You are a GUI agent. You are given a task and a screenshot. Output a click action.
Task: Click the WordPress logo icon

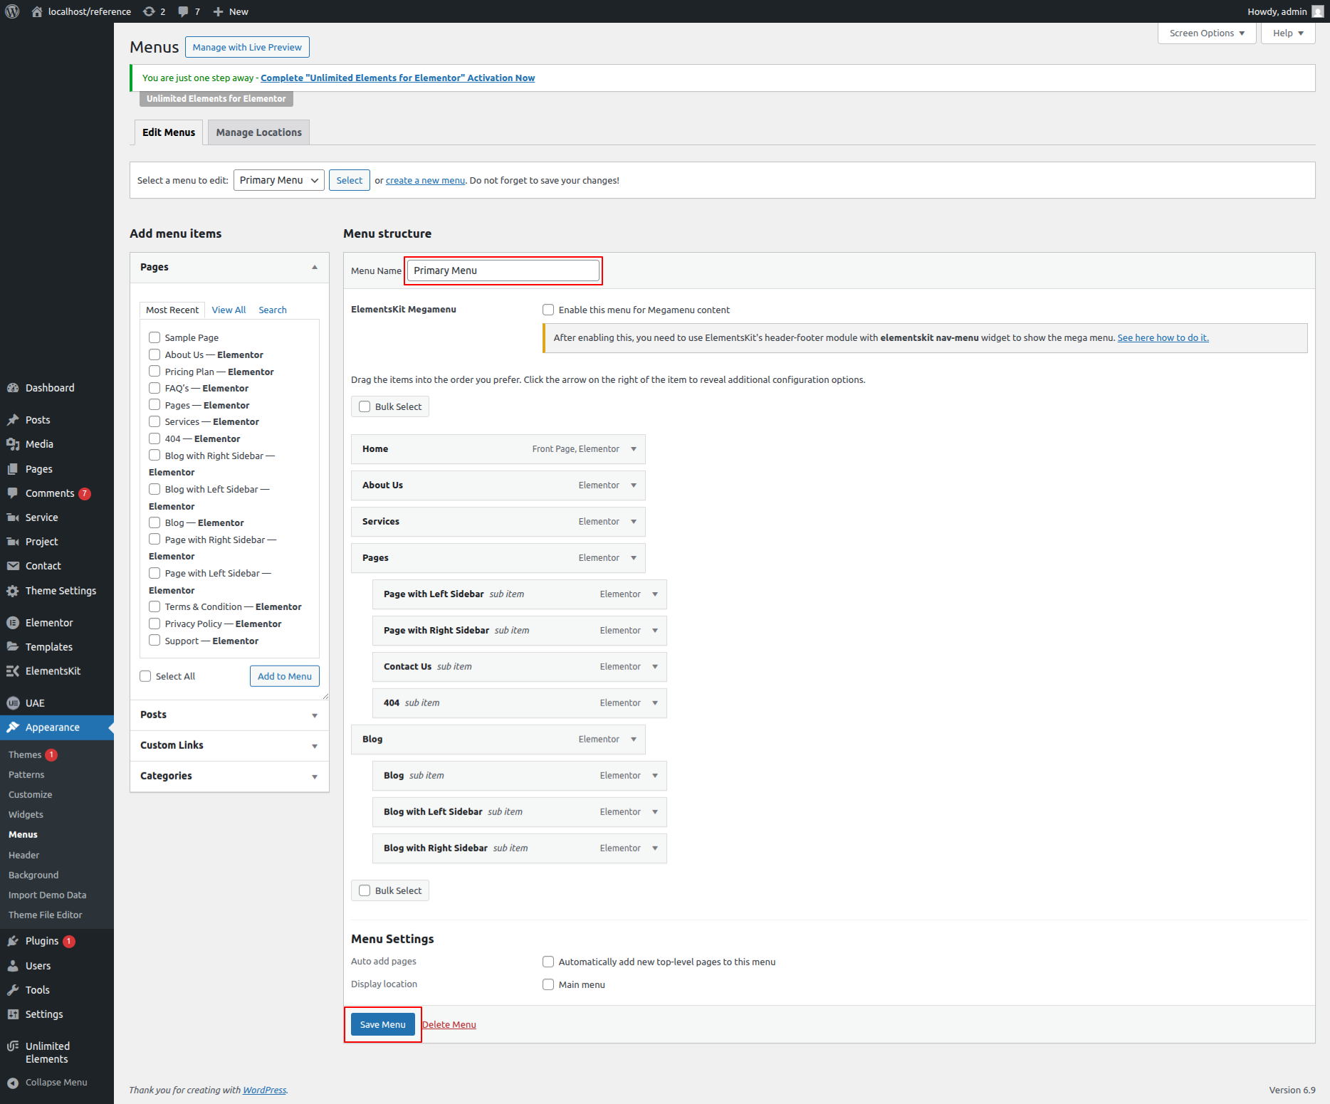tap(12, 11)
